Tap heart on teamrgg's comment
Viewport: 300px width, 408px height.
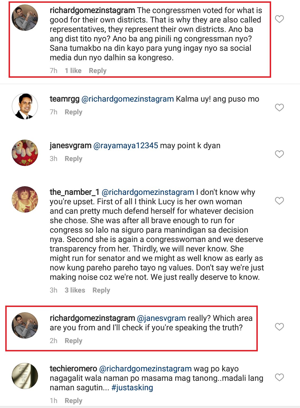point(279,107)
